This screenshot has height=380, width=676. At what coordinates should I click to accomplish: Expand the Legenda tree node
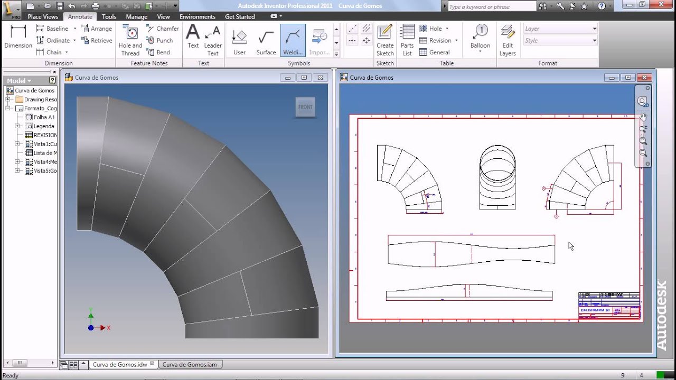click(x=17, y=126)
